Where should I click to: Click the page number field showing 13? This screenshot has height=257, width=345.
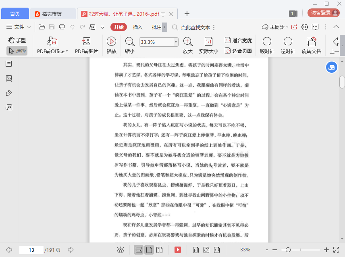(x=31, y=250)
